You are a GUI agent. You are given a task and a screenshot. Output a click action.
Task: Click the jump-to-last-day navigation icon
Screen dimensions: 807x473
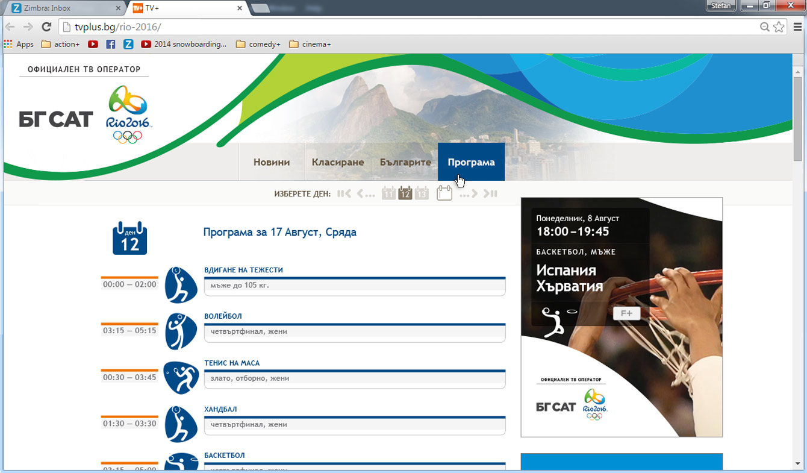(x=489, y=193)
